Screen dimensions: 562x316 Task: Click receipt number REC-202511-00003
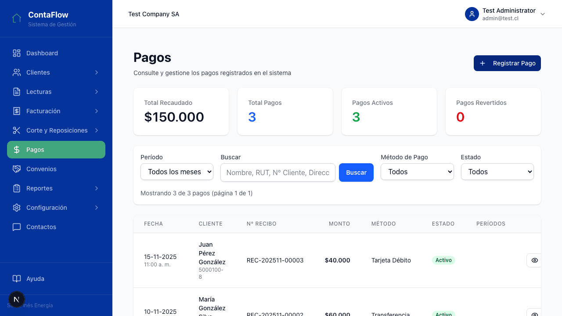click(x=275, y=260)
